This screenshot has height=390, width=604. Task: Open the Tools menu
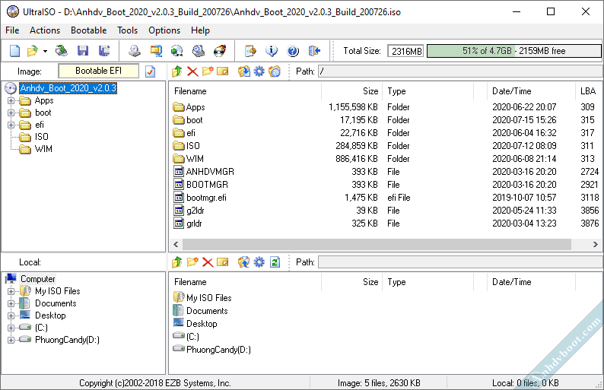click(128, 30)
